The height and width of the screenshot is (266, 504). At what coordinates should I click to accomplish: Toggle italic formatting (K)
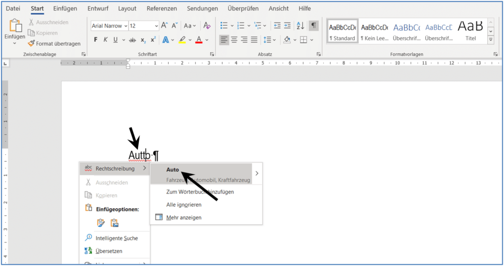[x=105, y=40]
